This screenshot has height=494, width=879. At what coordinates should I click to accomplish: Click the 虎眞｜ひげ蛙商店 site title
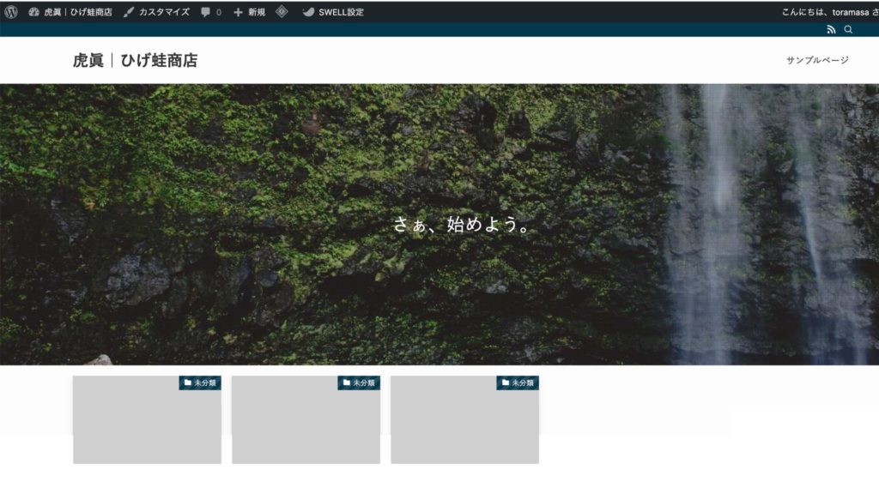click(x=135, y=60)
